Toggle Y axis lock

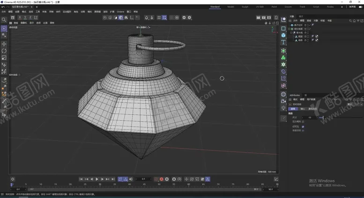[x=25, y=17]
